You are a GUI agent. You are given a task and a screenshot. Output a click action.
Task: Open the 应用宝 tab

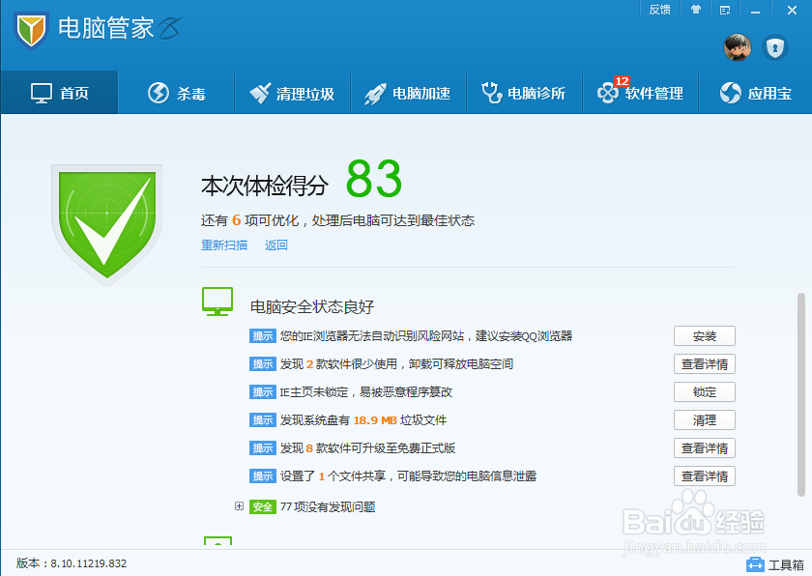point(756,93)
